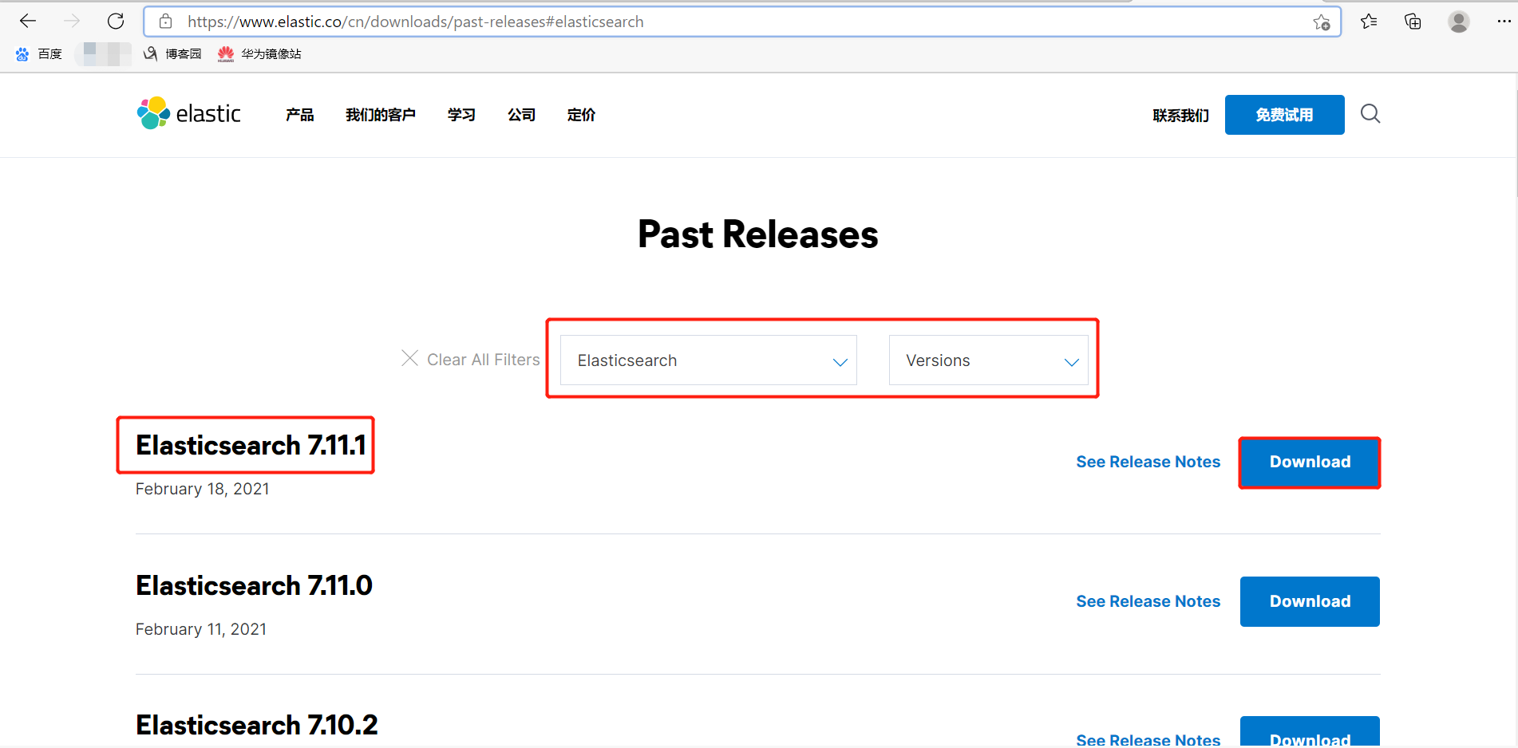
Task: Open the 华为镜像站 bookmark
Action: (x=259, y=53)
